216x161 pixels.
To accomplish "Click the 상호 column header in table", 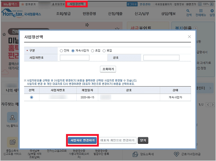I will [x=129, y=90].
